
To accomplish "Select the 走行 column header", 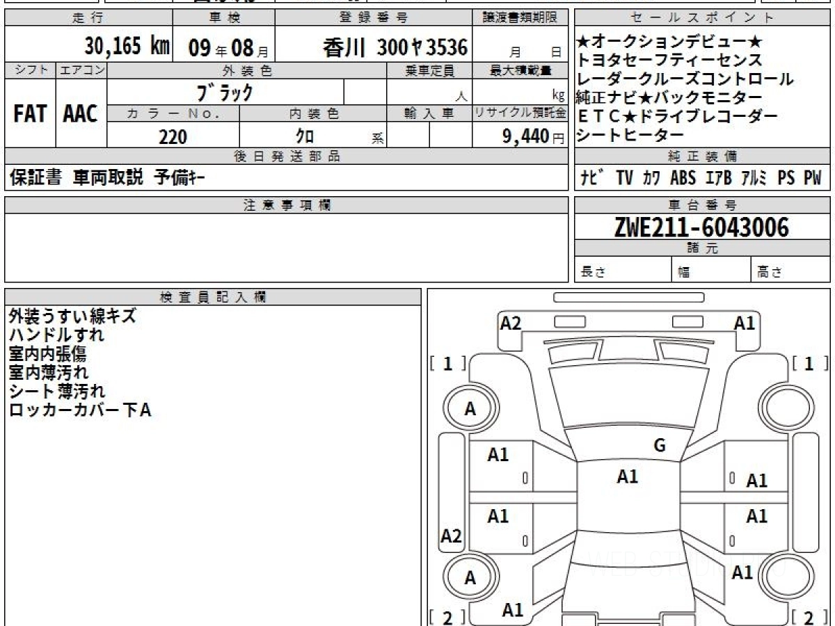I will click(87, 18).
